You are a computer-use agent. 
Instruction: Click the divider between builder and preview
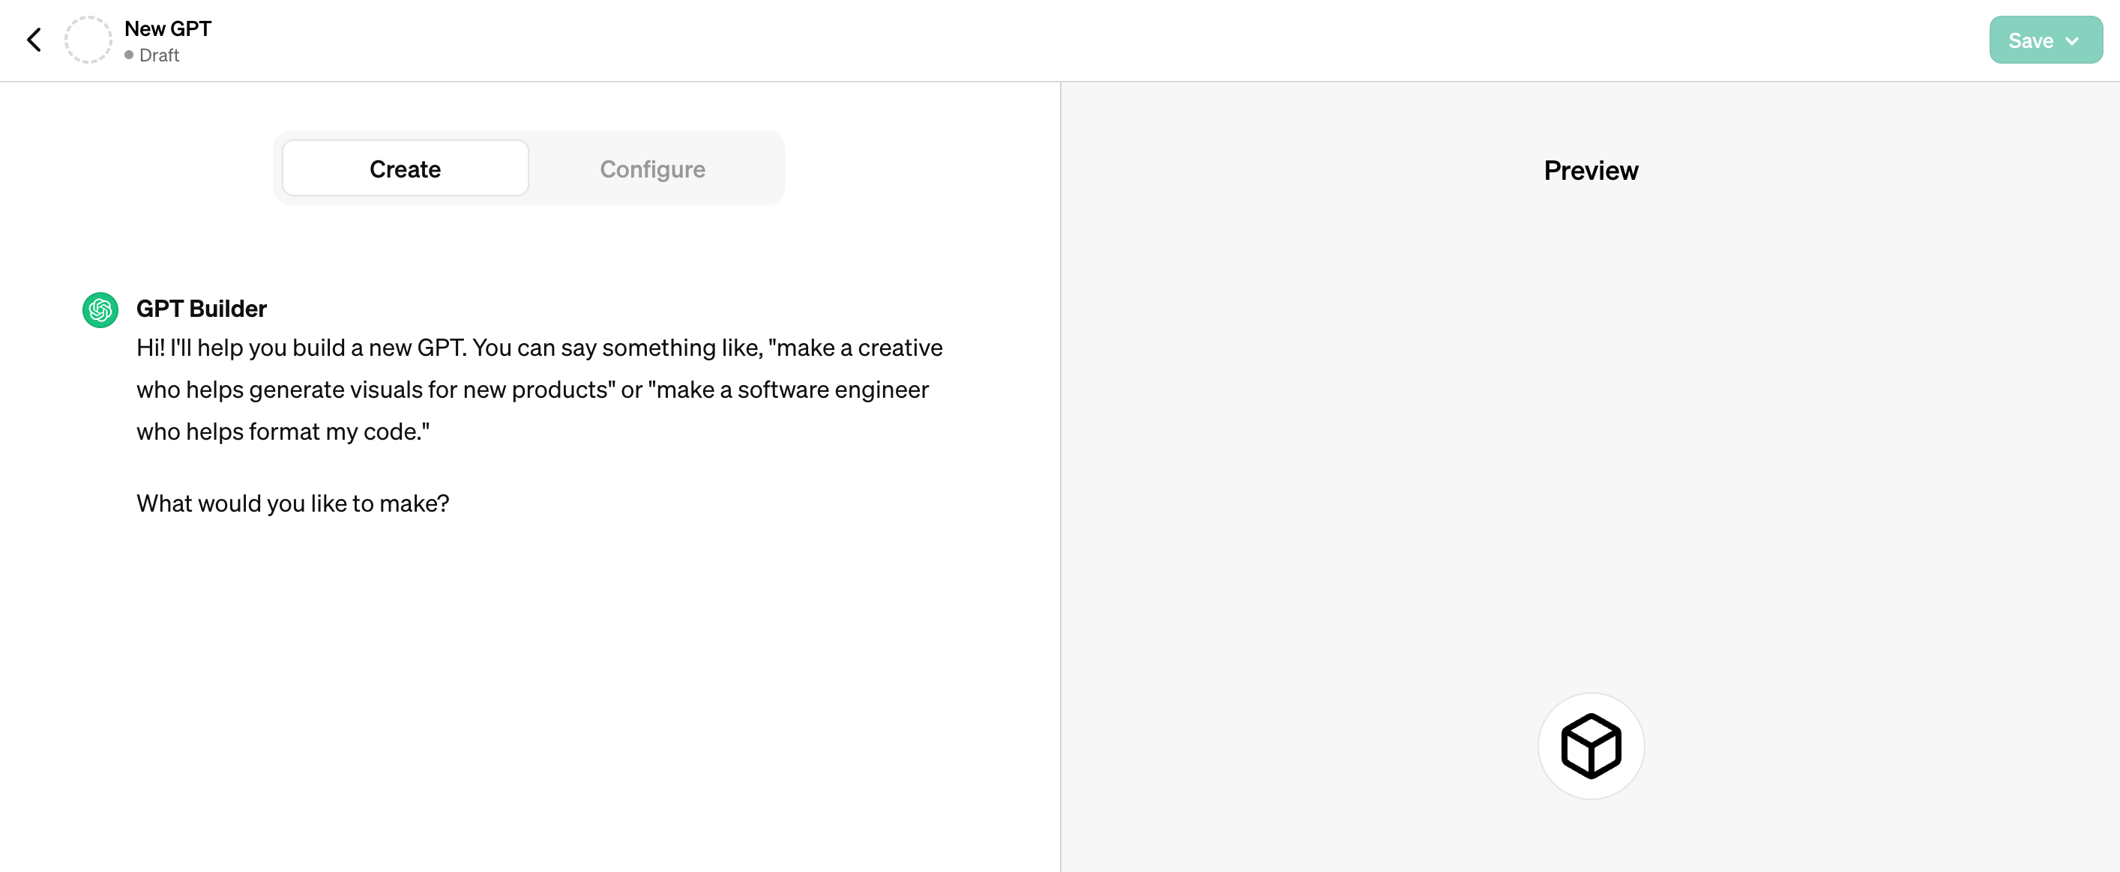(x=1061, y=477)
